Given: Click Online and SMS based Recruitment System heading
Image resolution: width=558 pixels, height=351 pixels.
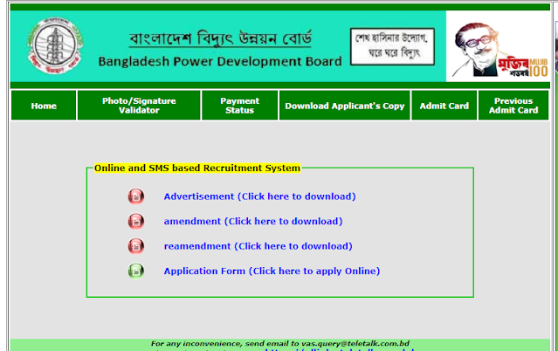Looking at the screenshot, I should coord(197,168).
